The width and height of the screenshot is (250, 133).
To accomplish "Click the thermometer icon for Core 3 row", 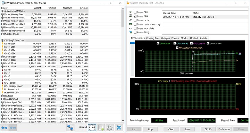I will 2,80.
